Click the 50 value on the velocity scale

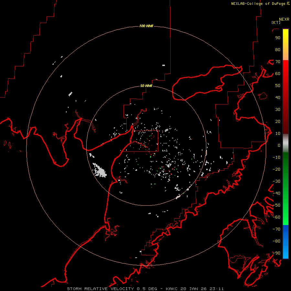pyautogui.click(x=278, y=86)
